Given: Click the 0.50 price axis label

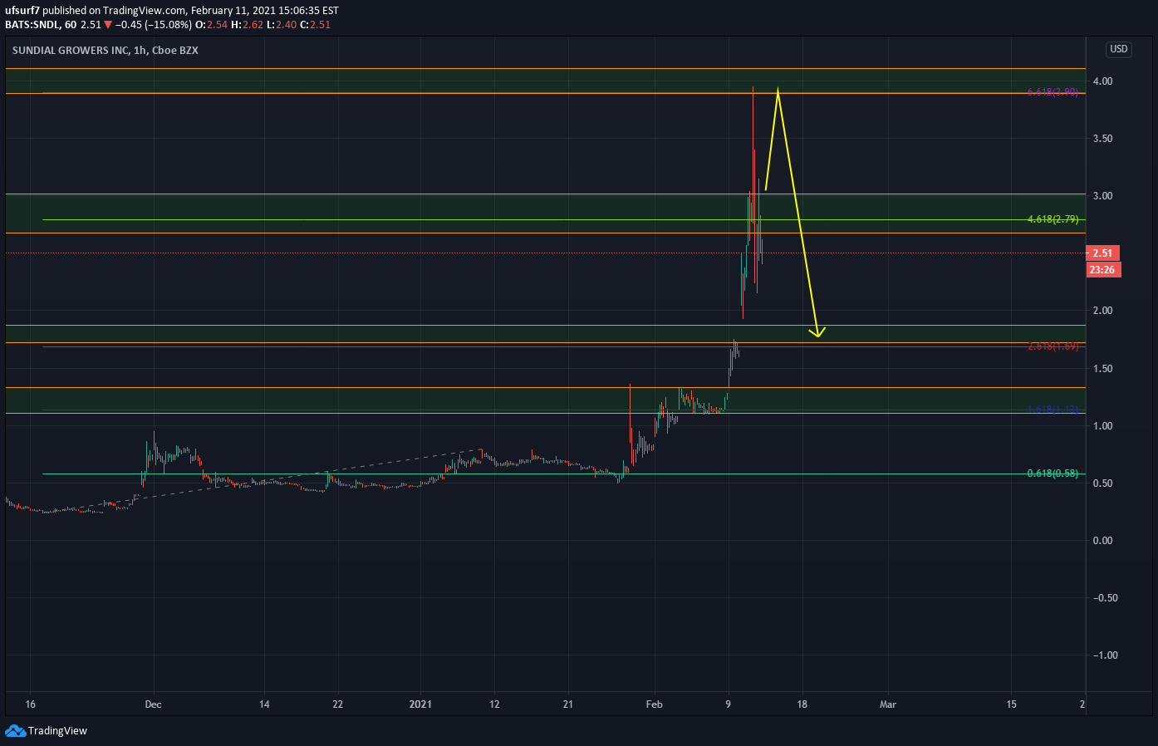Looking at the screenshot, I should pos(1103,483).
